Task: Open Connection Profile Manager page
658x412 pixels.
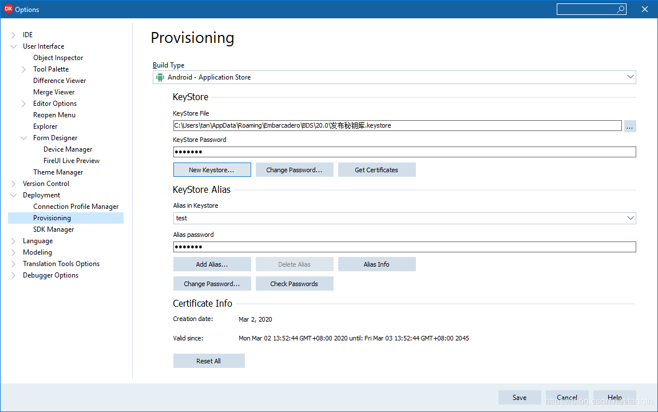Action: click(x=76, y=207)
